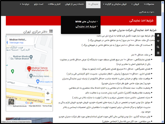Viewport: 165px width, 124px height.
Task: Click scrollbar up arrow
Action: click(x=163, y=3)
